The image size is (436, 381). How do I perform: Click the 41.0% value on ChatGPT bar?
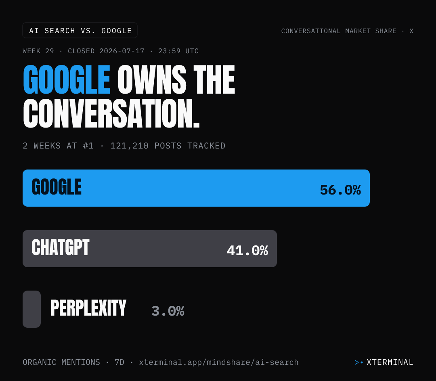coord(247,250)
